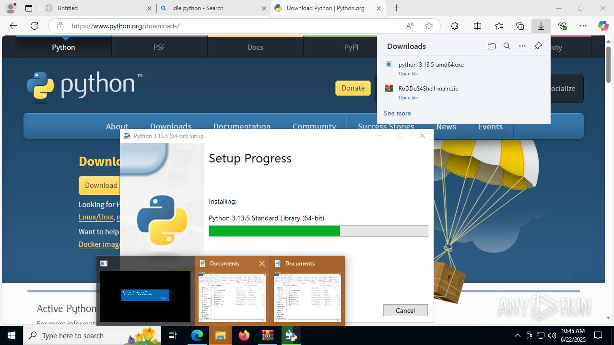Click the Donate button
Viewport: 614px width, 345px height.
[353, 88]
